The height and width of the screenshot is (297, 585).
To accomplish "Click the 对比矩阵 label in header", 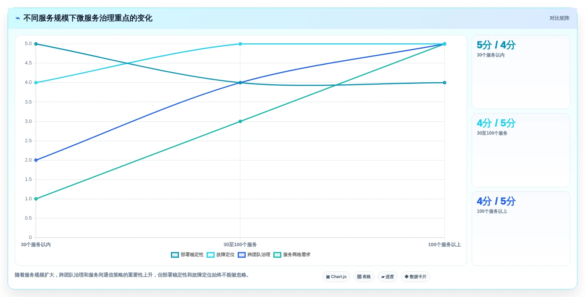I will [x=560, y=18].
